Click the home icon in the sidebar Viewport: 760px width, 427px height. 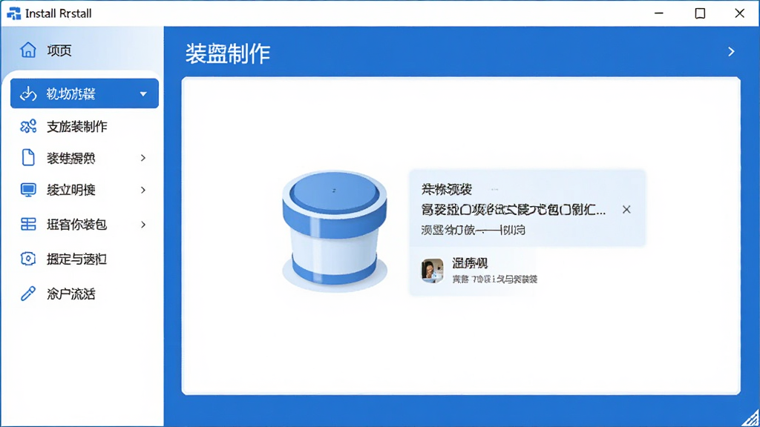point(28,50)
